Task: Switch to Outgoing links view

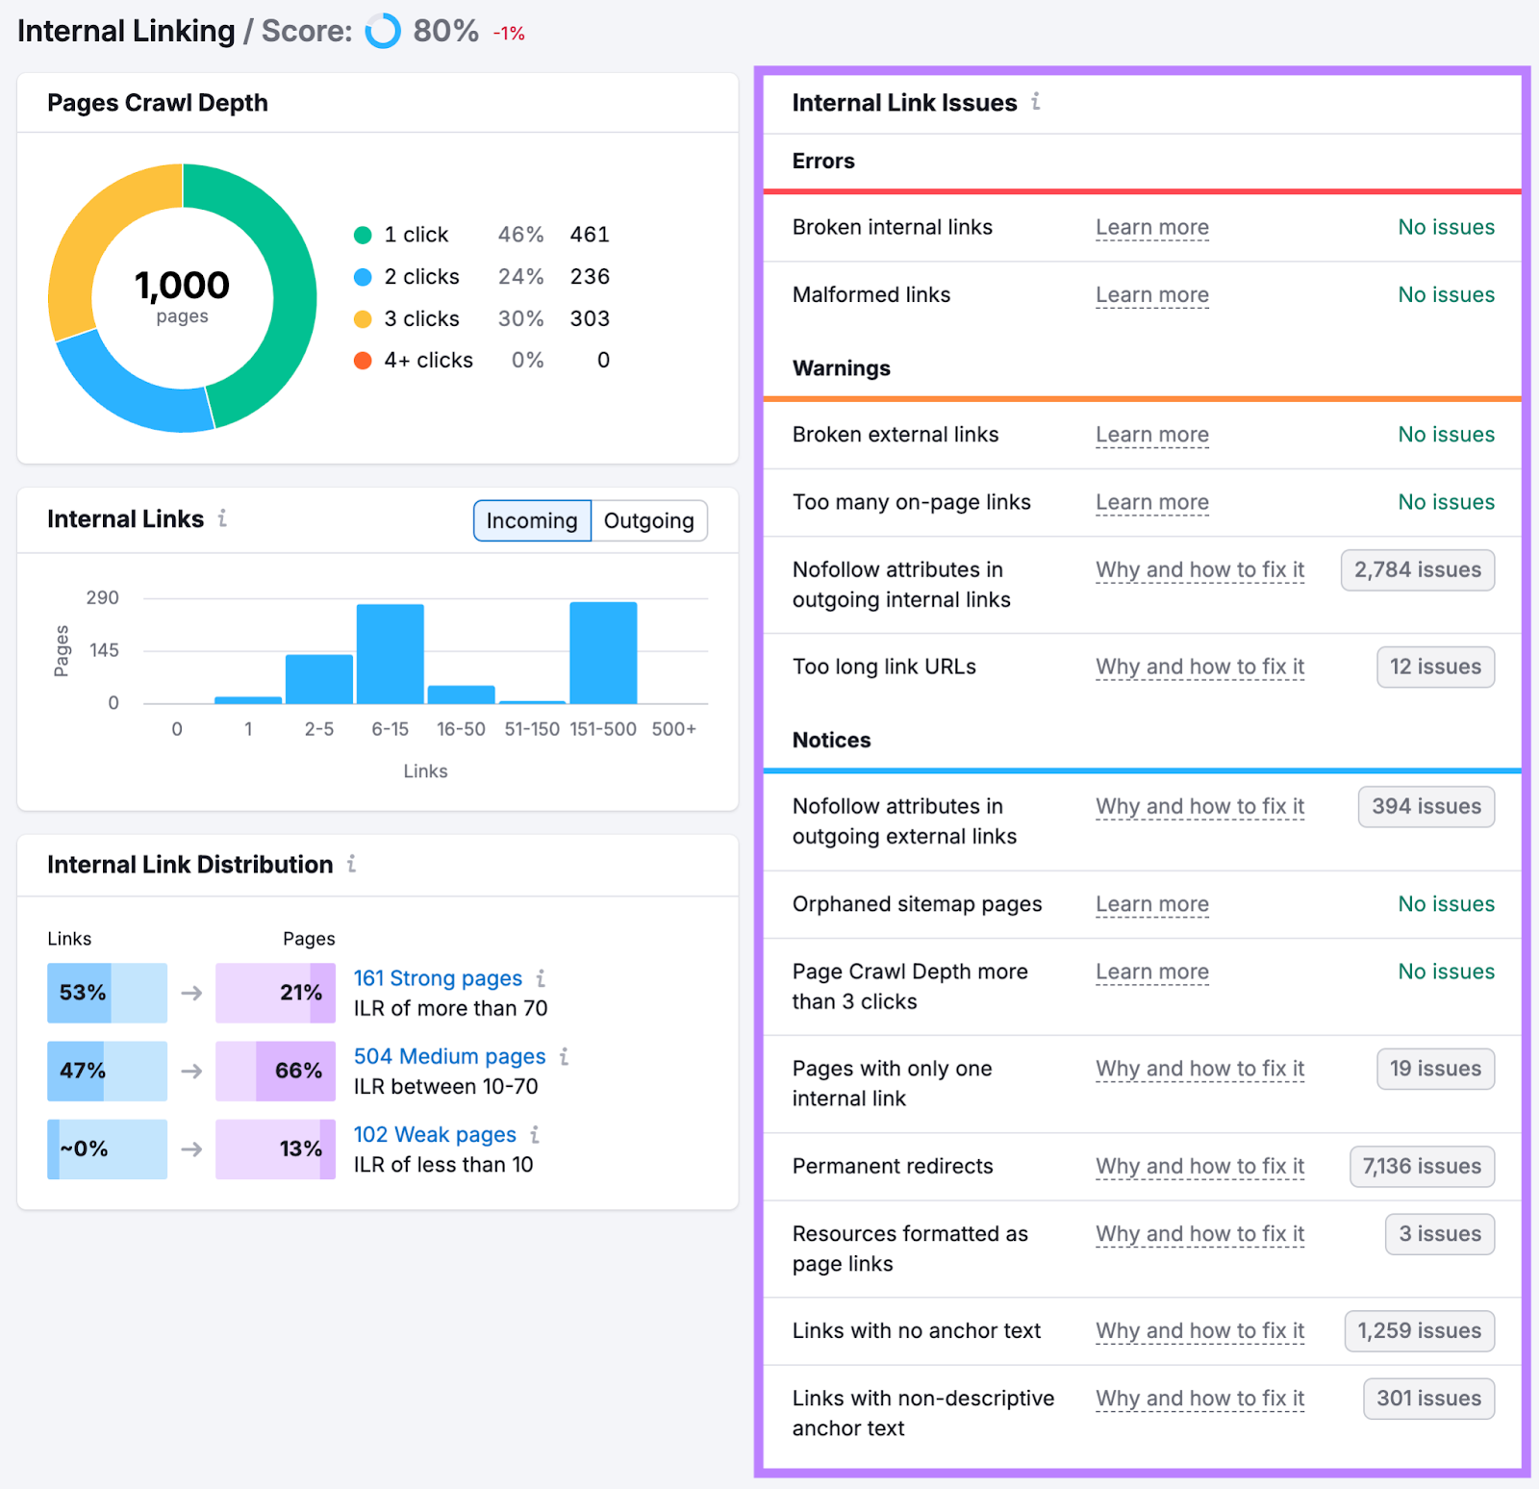Action: [648, 520]
